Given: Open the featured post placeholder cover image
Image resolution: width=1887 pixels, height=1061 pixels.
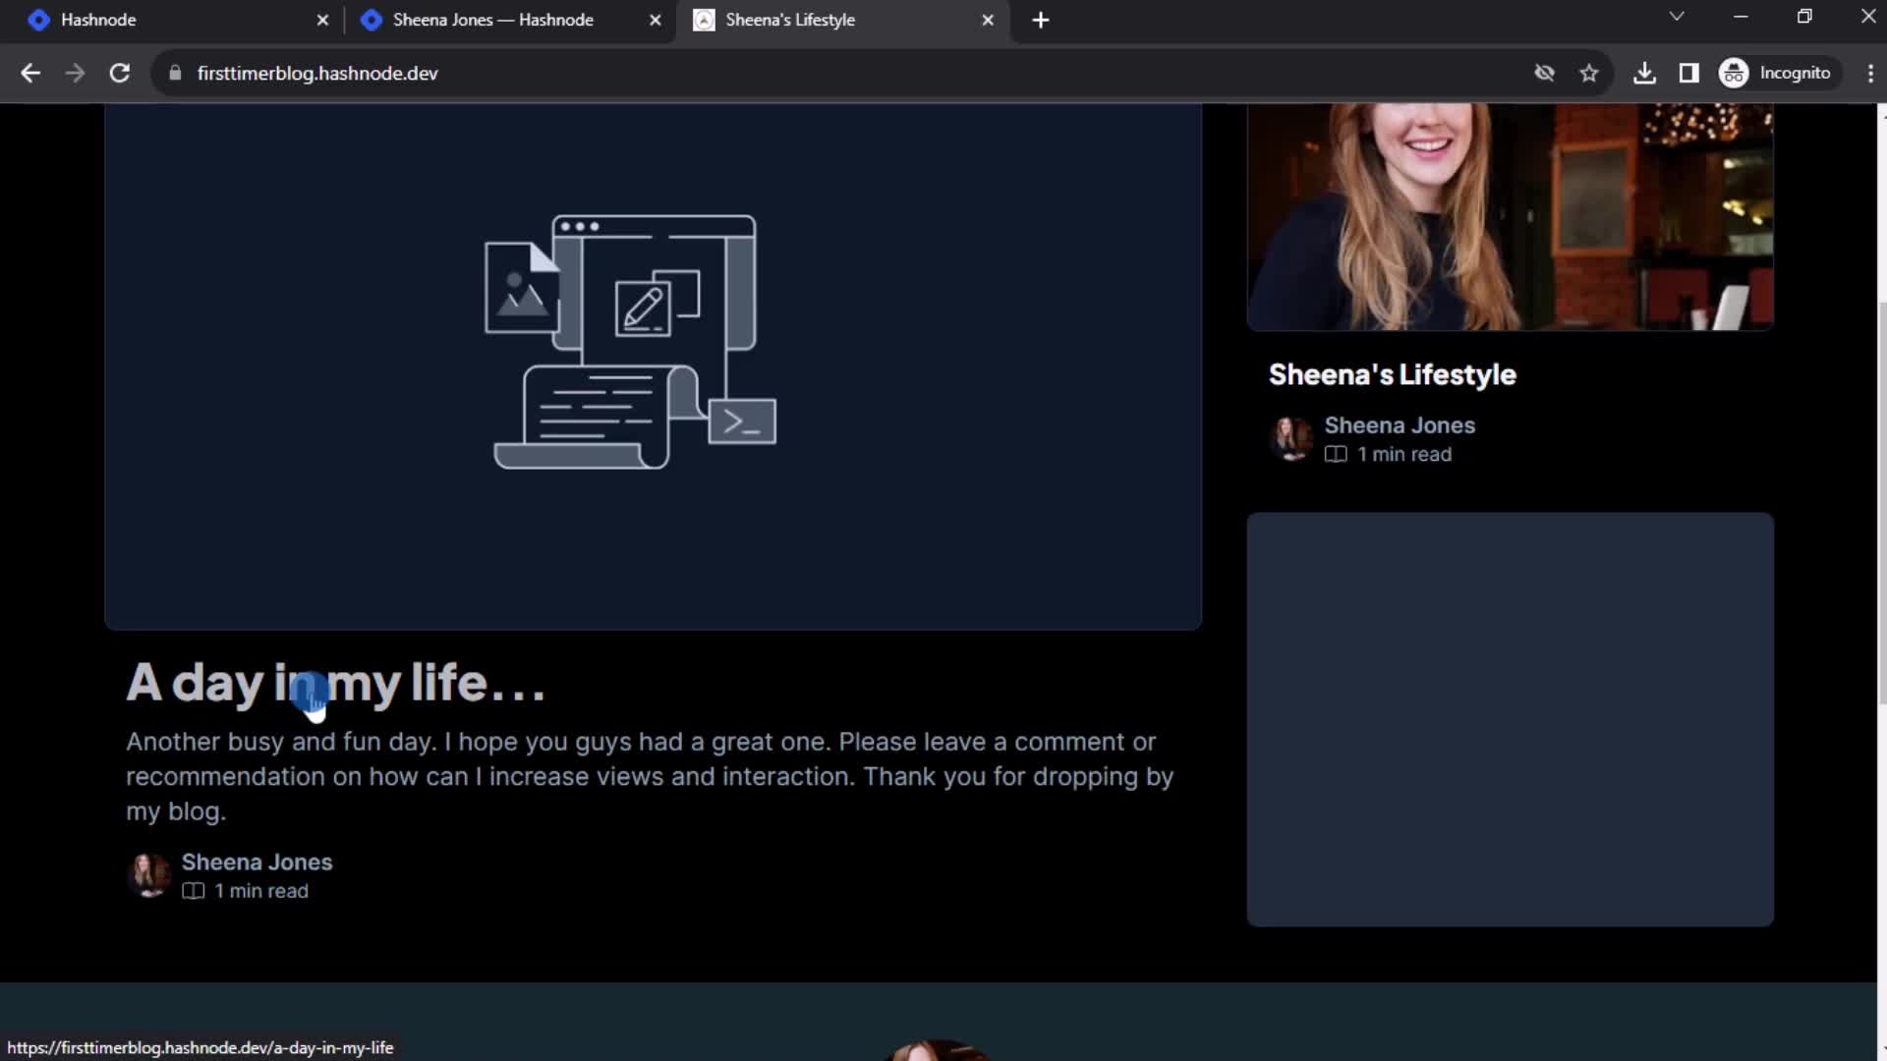Looking at the screenshot, I should [x=653, y=365].
